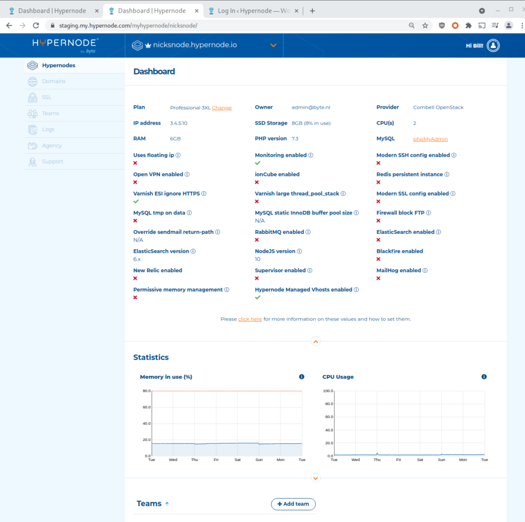The width and height of the screenshot is (525, 522).
Task: Click the Support sidebar icon
Action: [32, 162]
